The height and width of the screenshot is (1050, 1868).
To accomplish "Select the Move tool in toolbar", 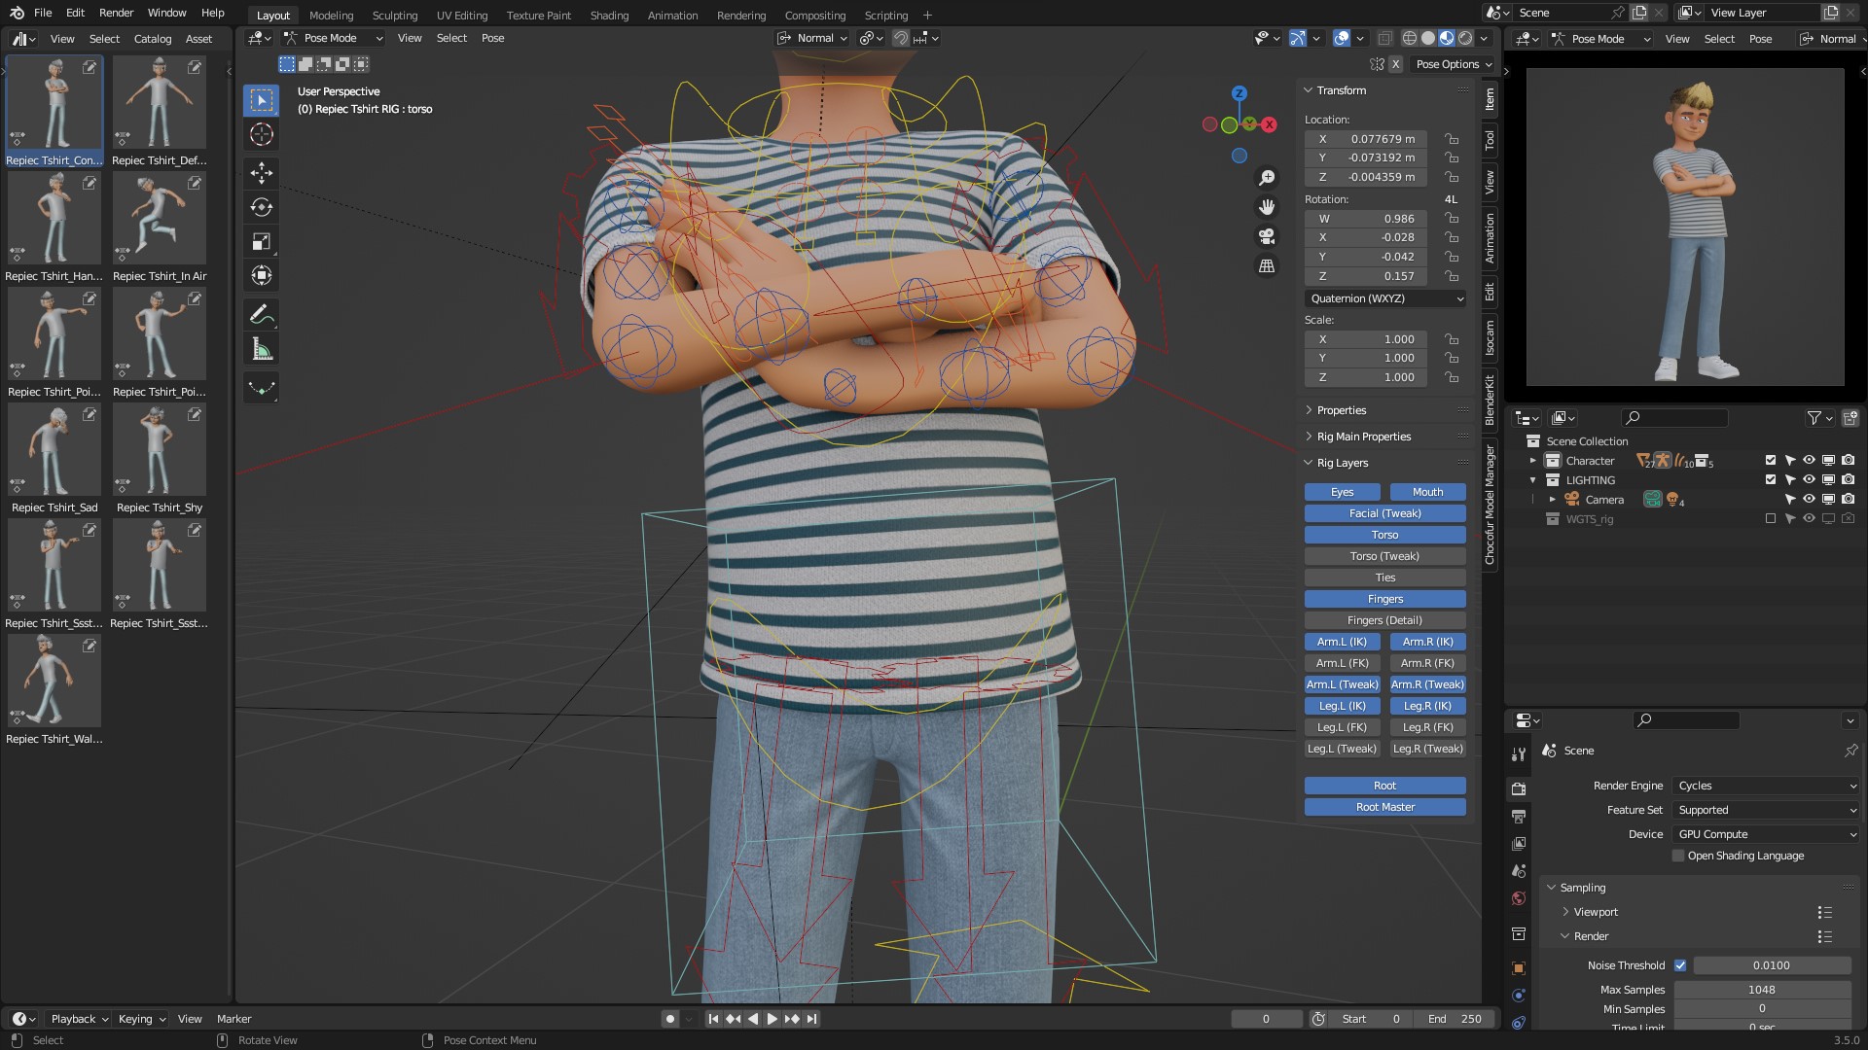I will coord(261,173).
